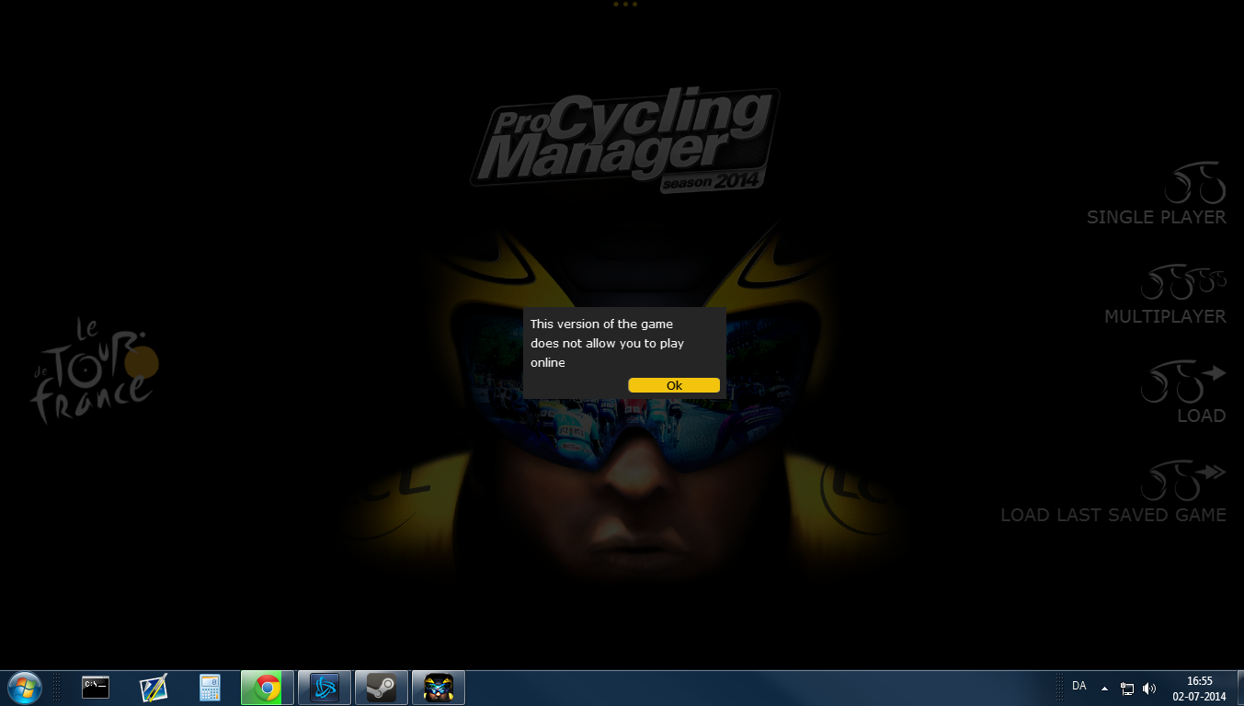Viewport: 1244px width, 706px height.
Task: Open the SINGLE PLAYER menu option
Action: point(1157,194)
